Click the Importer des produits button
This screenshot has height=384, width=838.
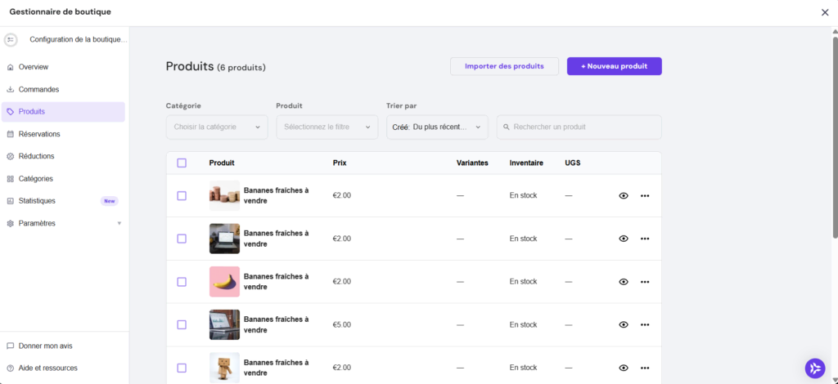point(504,66)
